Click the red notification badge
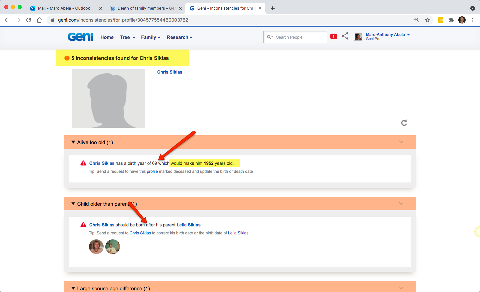The width and height of the screenshot is (480, 292). pos(333,36)
